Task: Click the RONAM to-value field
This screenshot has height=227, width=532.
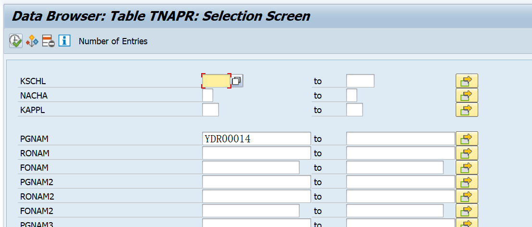Action: coord(400,153)
